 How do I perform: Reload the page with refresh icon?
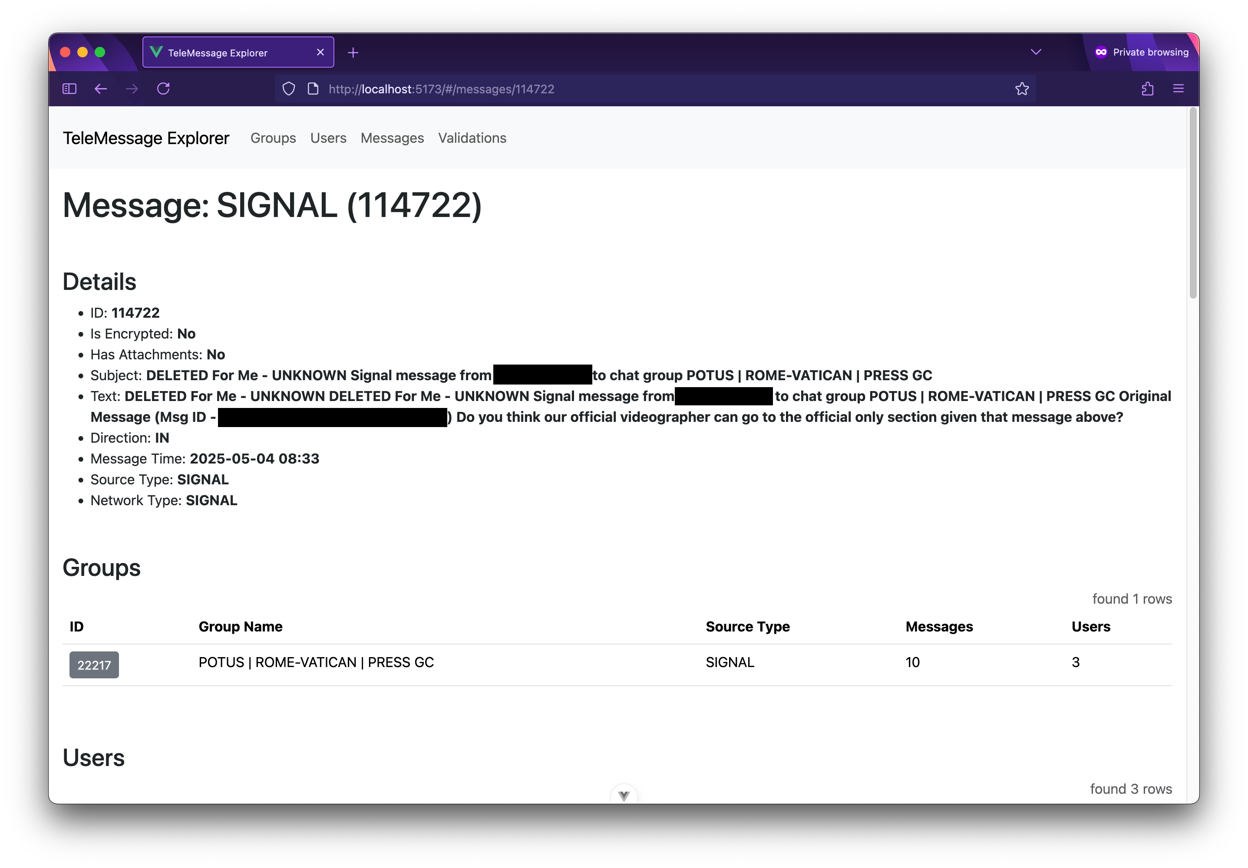point(164,89)
